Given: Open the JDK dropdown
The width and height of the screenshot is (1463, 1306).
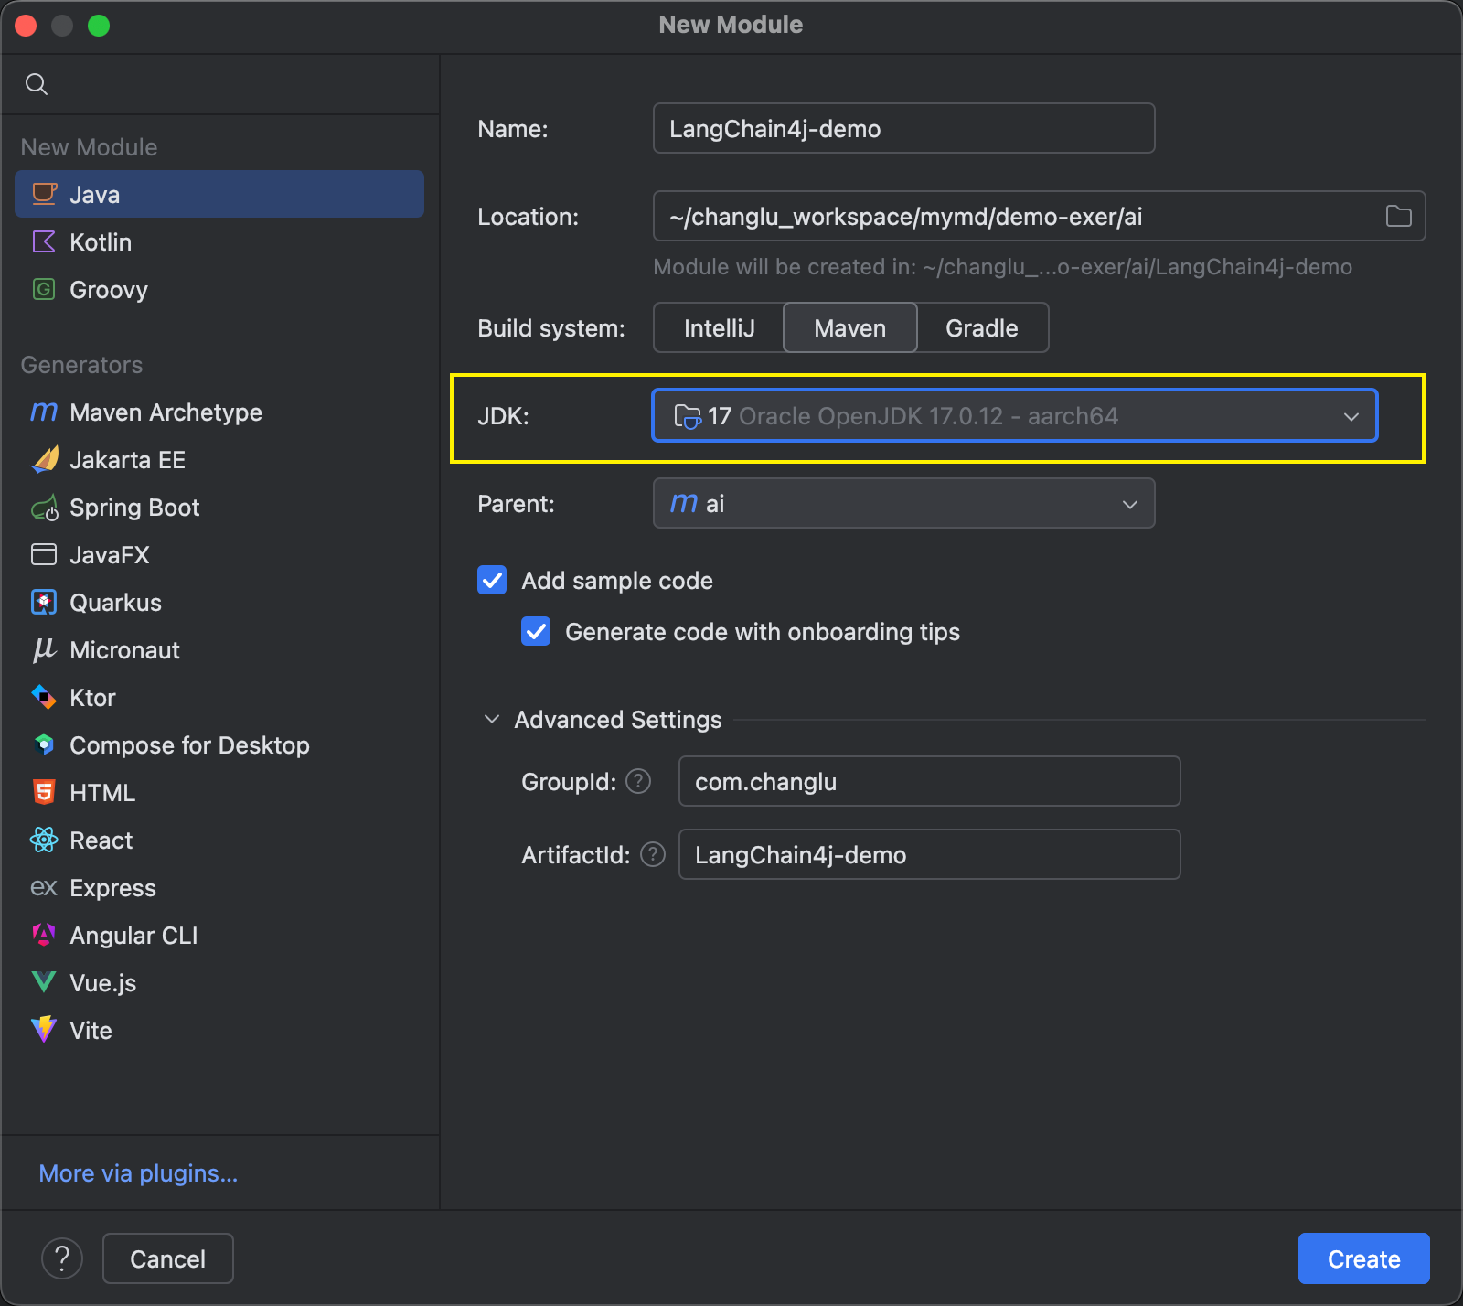Looking at the screenshot, I should tap(1014, 415).
